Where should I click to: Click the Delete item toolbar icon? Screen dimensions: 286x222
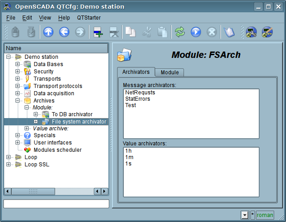click(x=114, y=32)
